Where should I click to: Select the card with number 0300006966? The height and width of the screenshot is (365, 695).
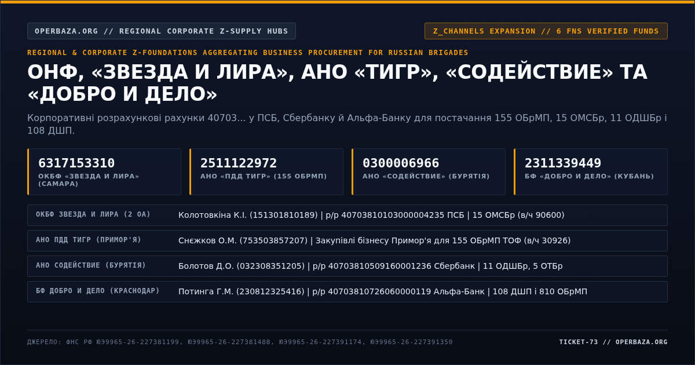click(429, 171)
